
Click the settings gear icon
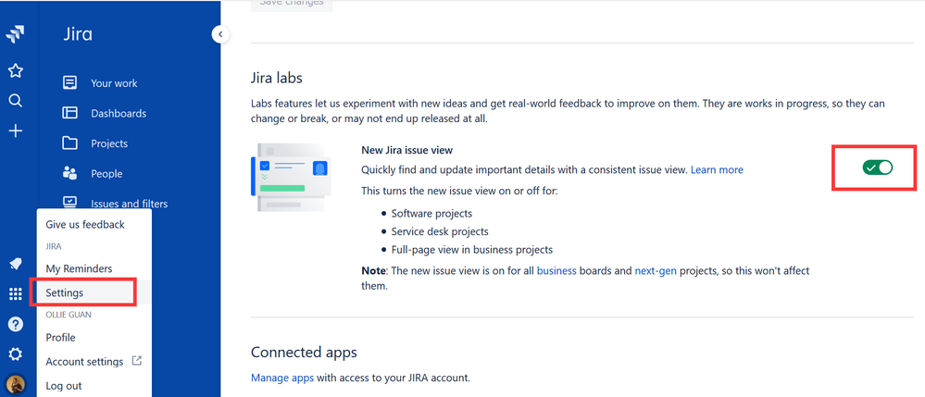pos(16,354)
